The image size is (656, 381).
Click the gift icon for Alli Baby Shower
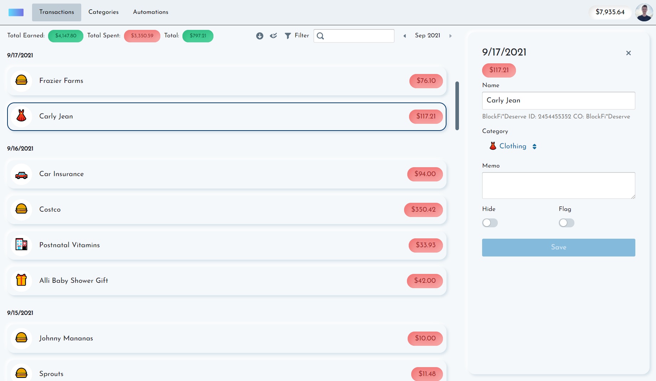click(21, 281)
